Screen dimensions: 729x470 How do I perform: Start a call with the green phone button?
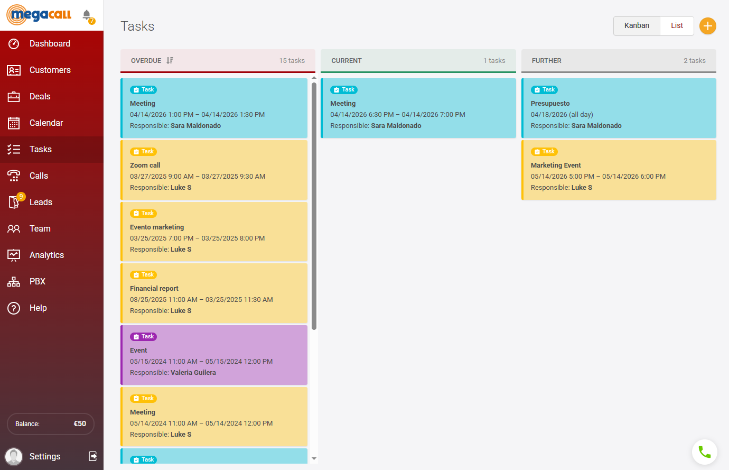click(705, 452)
